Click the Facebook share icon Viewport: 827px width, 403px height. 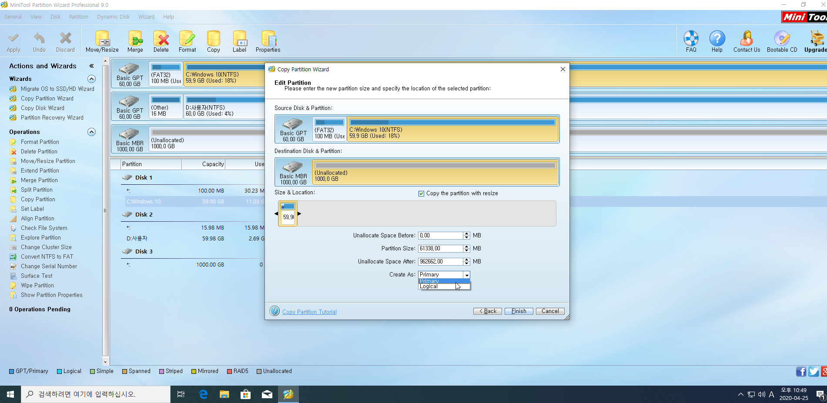coord(801,371)
